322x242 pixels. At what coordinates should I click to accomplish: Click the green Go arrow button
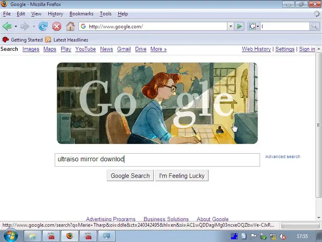pos(239,26)
